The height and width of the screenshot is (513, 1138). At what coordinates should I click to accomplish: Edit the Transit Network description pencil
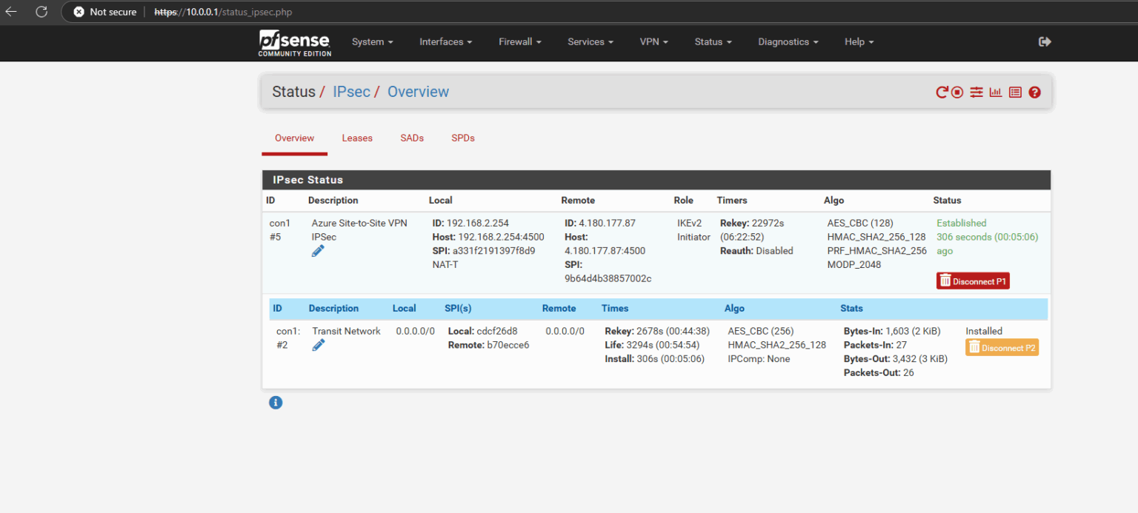point(319,344)
